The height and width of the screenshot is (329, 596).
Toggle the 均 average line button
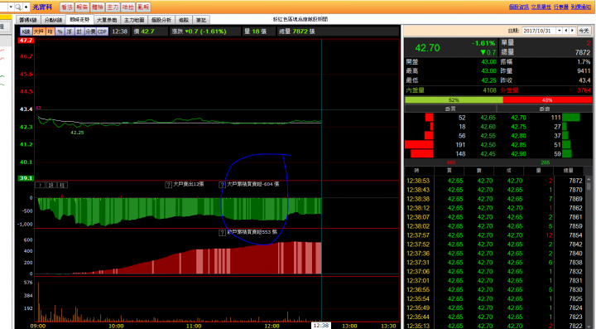(50, 31)
